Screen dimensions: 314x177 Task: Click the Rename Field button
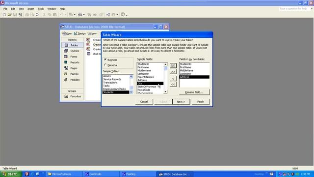194,92
